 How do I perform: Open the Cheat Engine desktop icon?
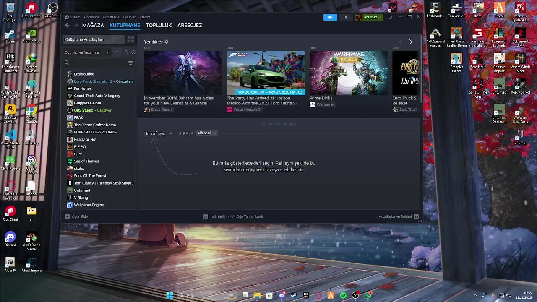[31, 265]
